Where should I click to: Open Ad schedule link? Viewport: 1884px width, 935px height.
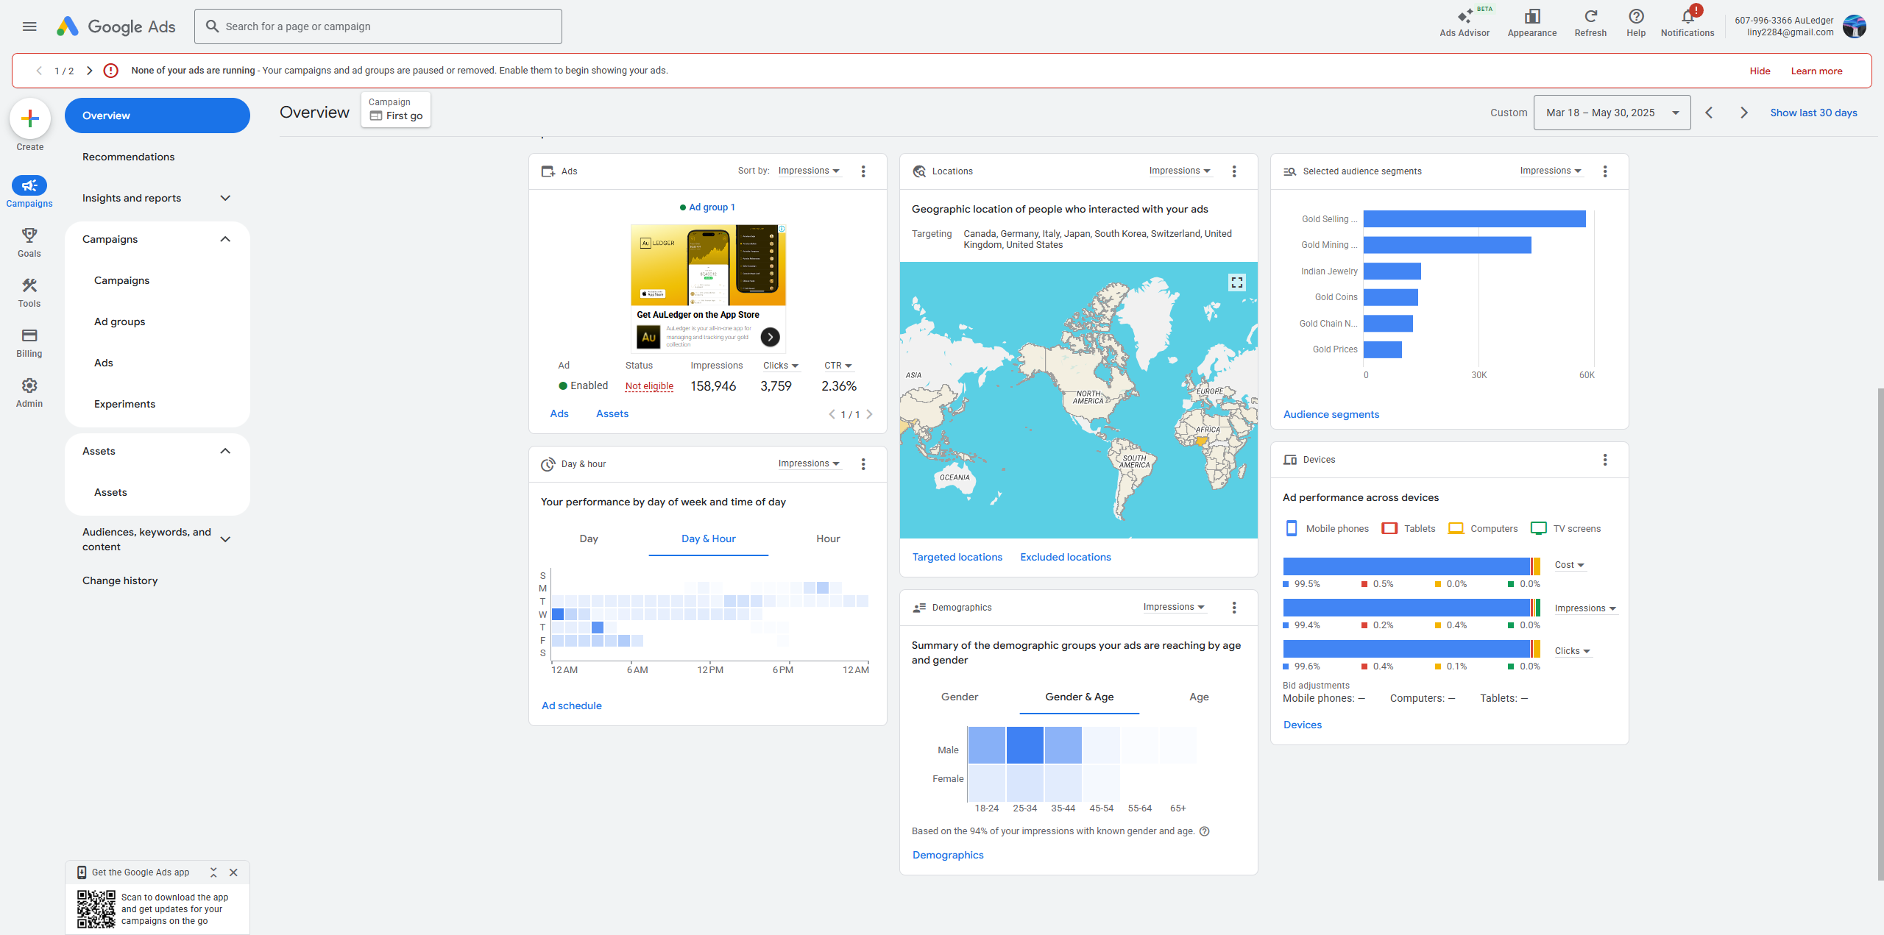click(x=571, y=705)
